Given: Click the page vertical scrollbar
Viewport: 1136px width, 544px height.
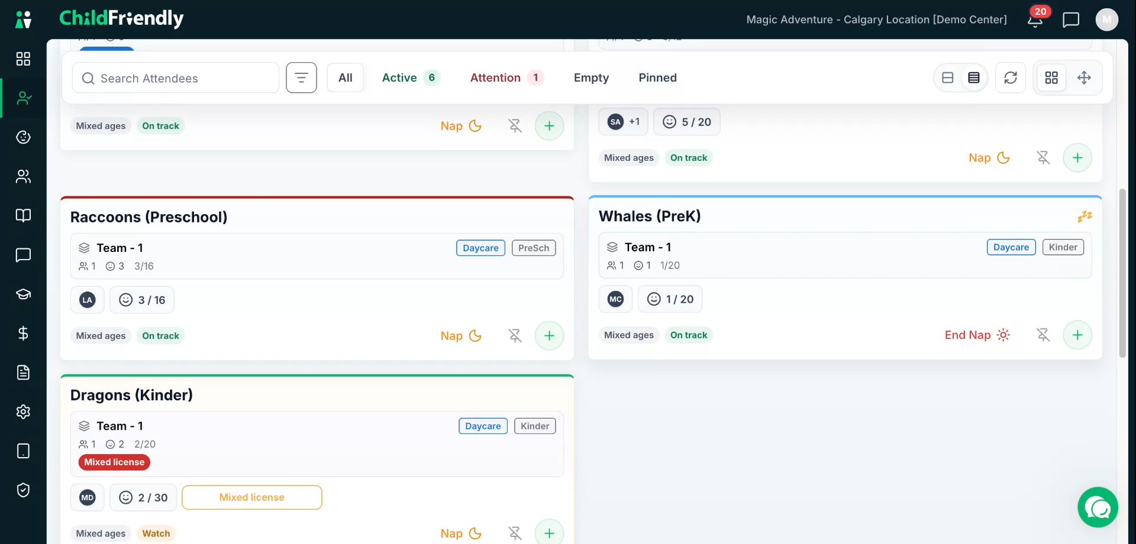Looking at the screenshot, I should click(1122, 273).
